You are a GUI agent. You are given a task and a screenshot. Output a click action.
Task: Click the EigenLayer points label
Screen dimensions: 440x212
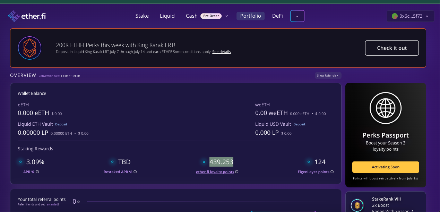(313, 172)
